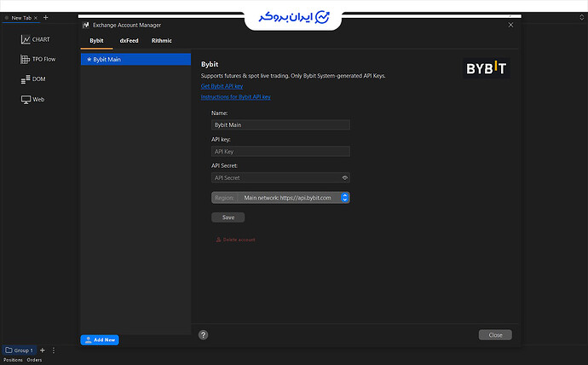The image size is (588, 365).
Task: Add a new workspace tab with plus
Action: (46, 17)
